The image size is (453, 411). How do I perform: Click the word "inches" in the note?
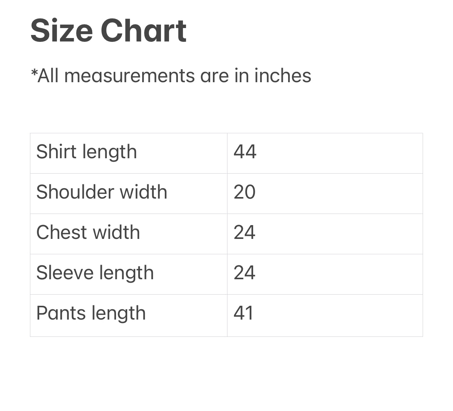[282, 75]
